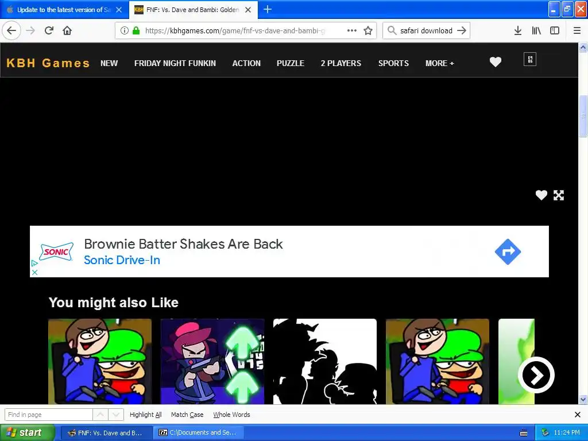Run the safari download search arrow
The width and height of the screenshot is (588, 441).
[462, 30]
